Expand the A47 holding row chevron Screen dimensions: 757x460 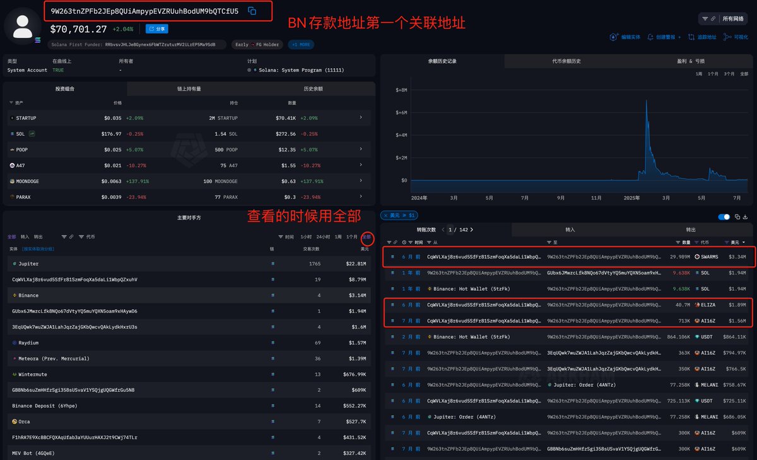coord(361,165)
